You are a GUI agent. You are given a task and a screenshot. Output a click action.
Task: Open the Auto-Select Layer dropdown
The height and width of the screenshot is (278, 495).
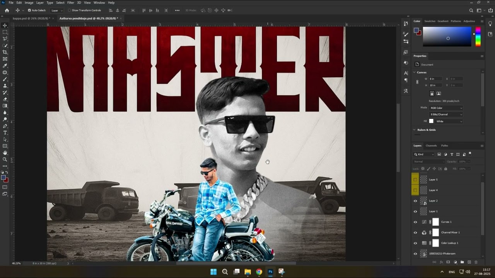pos(57,10)
